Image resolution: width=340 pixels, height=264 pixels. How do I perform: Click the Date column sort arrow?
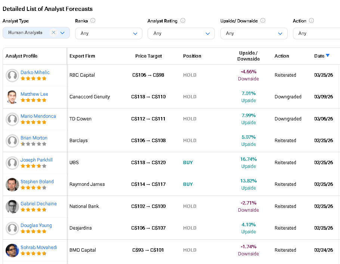[328, 55]
